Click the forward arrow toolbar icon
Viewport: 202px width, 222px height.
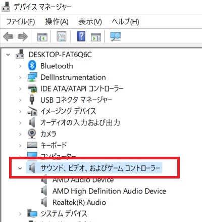coord(23,36)
